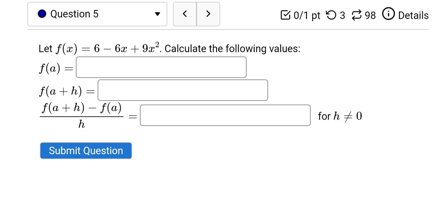Open the Details info circle icon

pos(388,14)
